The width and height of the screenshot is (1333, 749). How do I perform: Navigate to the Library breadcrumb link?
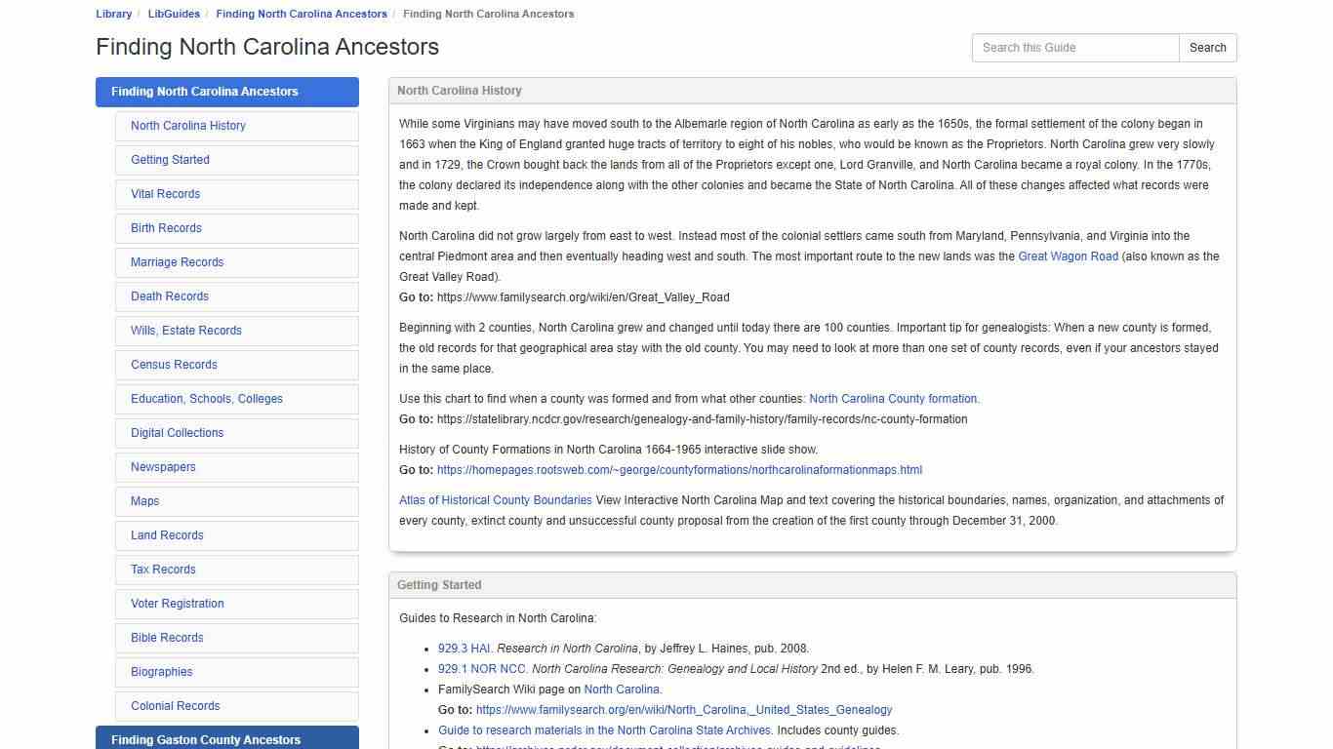coord(113,13)
